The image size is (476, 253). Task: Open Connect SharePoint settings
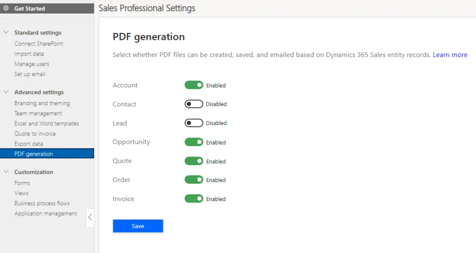[x=39, y=44]
